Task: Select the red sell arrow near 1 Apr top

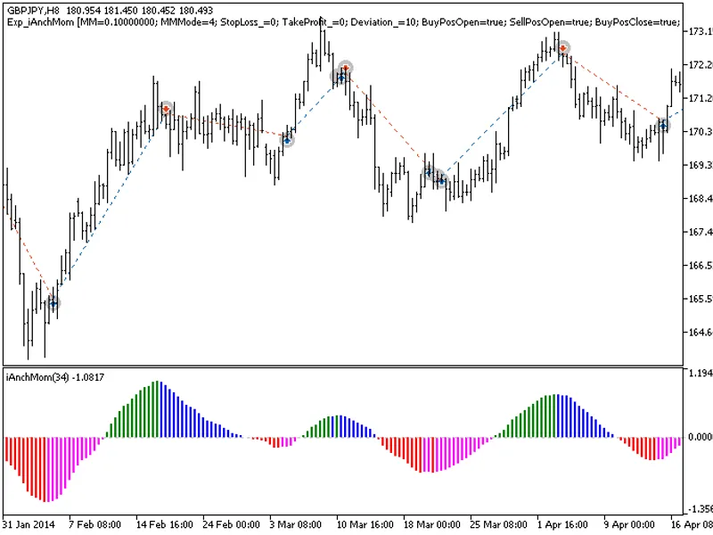Action: 563,48
